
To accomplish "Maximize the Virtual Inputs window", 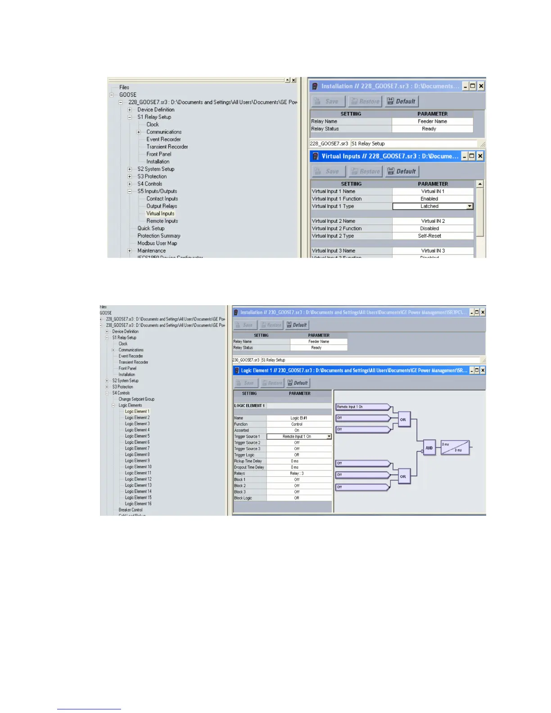I will [x=472, y=156].
